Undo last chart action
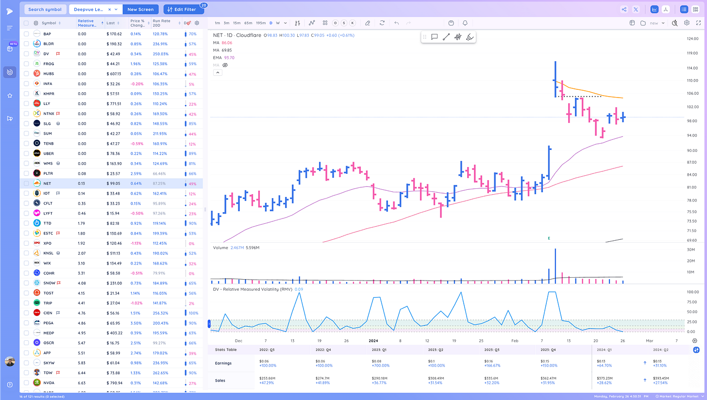 (397, 23)
